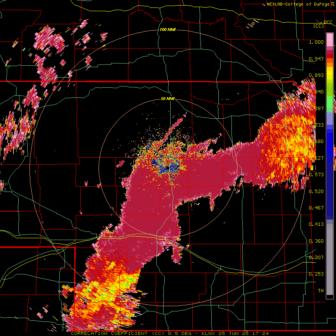This screenshot has height=336, width=336.
Task: Click the [CC] legend header label
Action: 318,26
